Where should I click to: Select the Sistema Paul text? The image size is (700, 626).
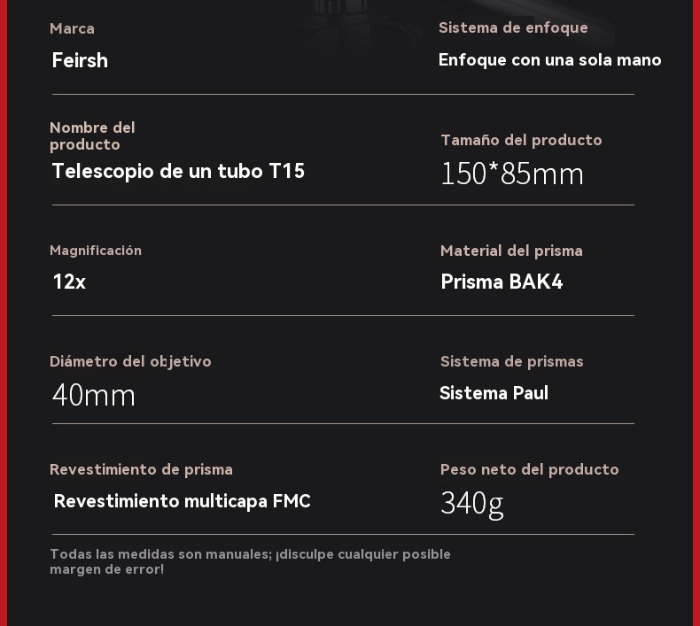click(494, 393)
